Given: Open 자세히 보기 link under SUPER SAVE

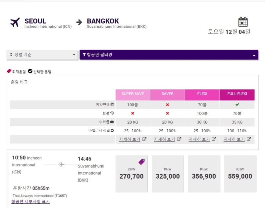Looking at the screenshot, I should (x=130, y=139).
